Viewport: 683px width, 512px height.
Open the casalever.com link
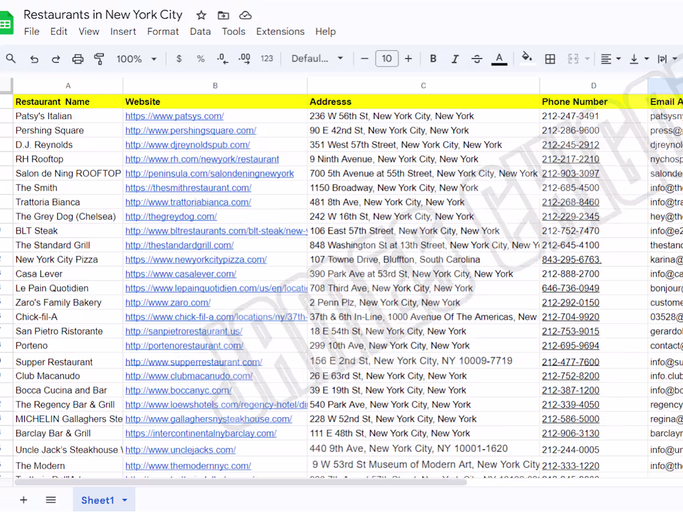click(181, 274)
